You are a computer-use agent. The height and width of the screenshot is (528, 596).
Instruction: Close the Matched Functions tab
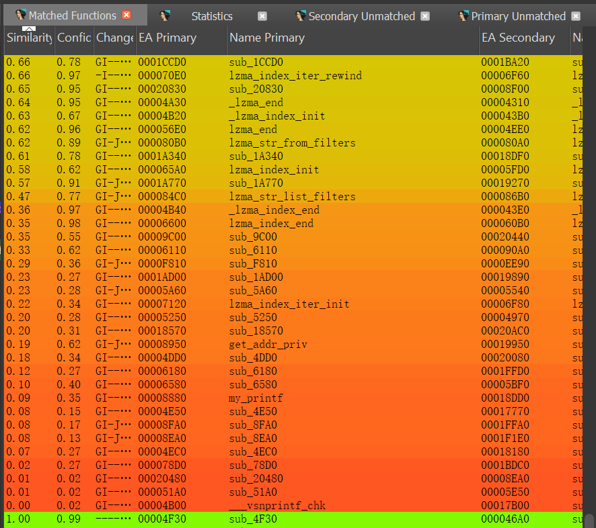pos(126,15)
